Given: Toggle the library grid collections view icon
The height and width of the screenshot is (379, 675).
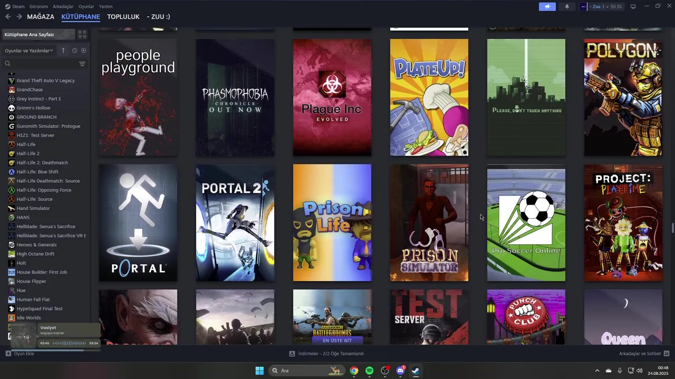Looking at the screenshot, I should pos(82,34).
